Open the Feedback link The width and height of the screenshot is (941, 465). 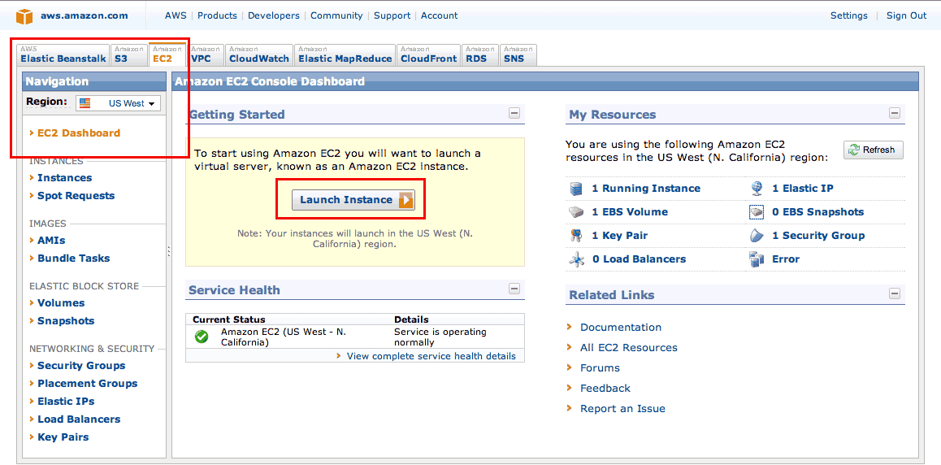(605, 389)
